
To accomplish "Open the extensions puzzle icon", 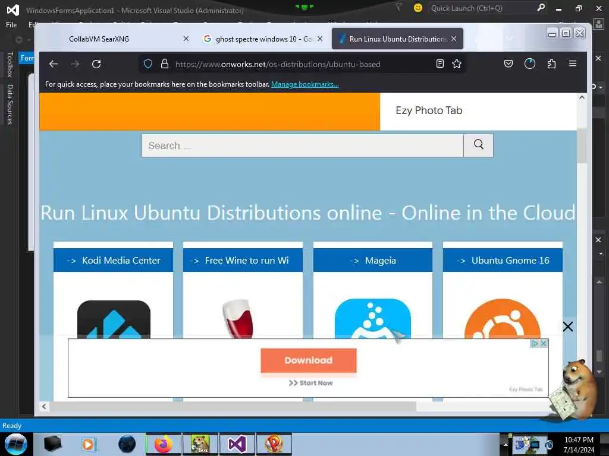I will pyautogui.click(x=551, y=64).
